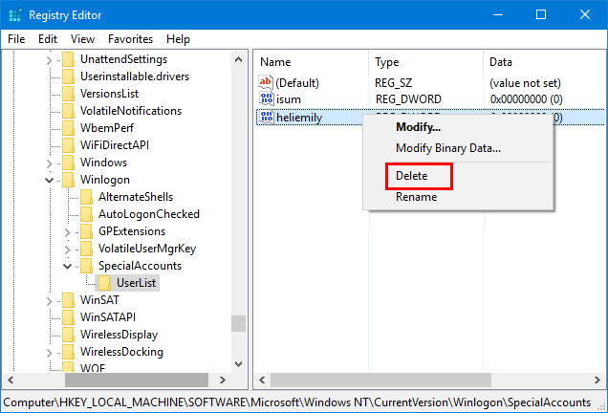Click the DWORD icon next to heliemily
This screenshot has height=413, width=608.
[266, 118]
